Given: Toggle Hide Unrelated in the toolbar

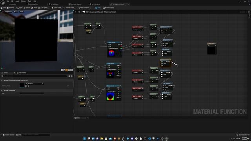Looking at the screenshot, I should click(x=84, y=8).
